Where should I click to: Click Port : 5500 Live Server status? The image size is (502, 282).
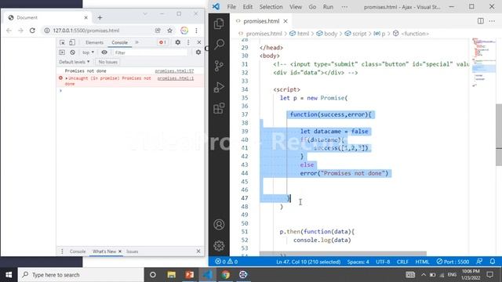coord(453,262)
